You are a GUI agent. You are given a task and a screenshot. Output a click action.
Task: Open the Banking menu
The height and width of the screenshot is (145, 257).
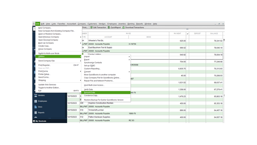point(131,24)
